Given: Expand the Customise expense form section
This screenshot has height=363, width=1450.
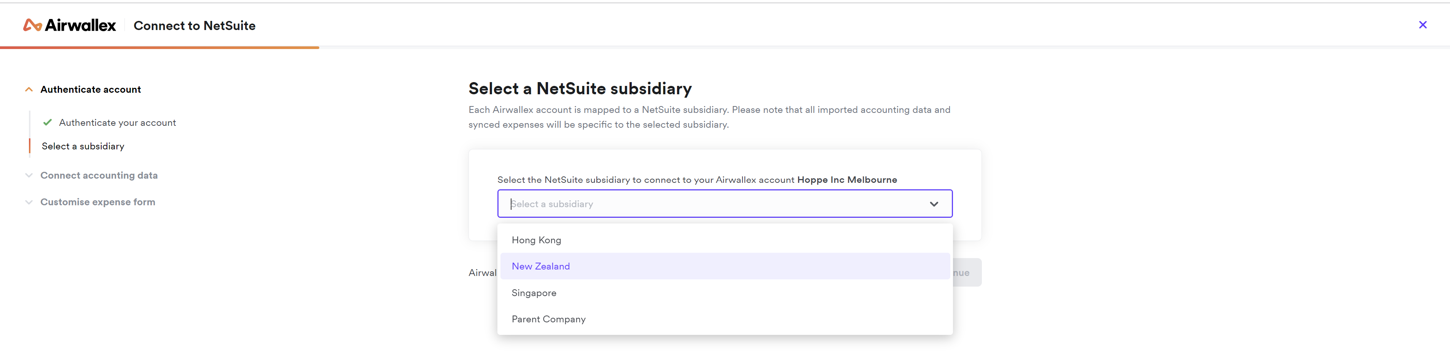Looking at the screenshot, I should pos(29,202).
